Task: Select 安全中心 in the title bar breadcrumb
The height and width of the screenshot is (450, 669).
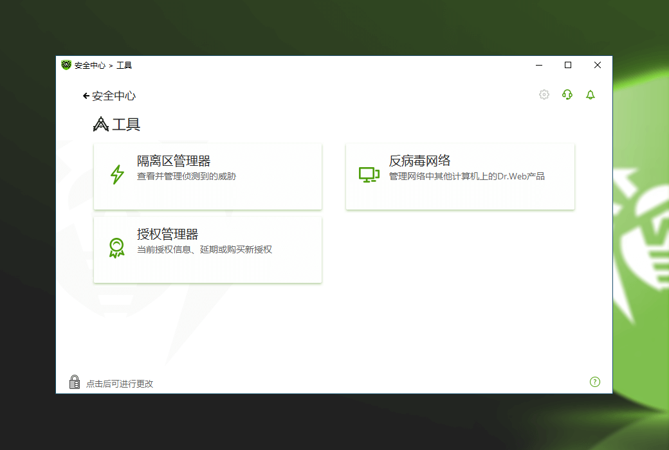Action: 89,66
